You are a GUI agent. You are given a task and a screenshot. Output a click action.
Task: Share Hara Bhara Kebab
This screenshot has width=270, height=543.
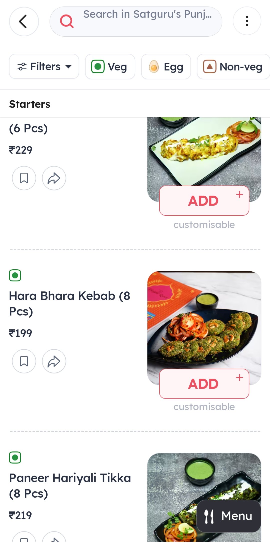54,361
